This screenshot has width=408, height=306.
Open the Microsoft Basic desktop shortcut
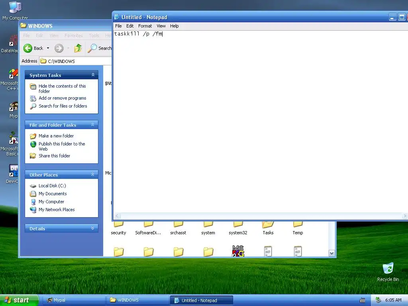(x=14, y=138)
